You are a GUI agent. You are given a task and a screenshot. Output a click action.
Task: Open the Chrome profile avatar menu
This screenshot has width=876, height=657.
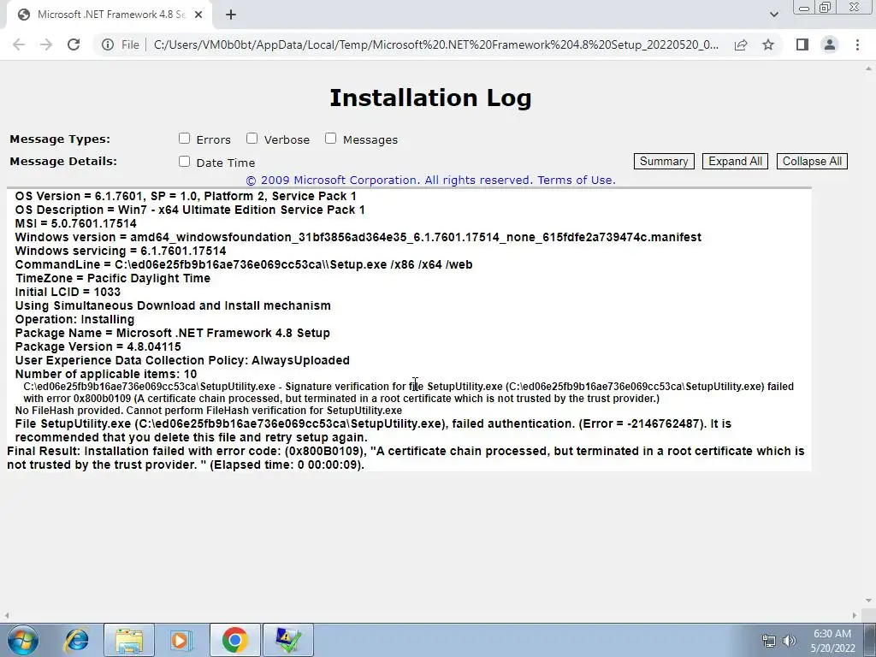[830, 44]
